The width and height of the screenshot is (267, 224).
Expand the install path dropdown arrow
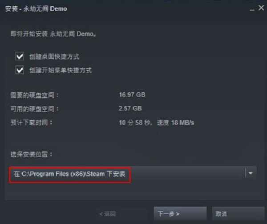click(x=251, y=173)
